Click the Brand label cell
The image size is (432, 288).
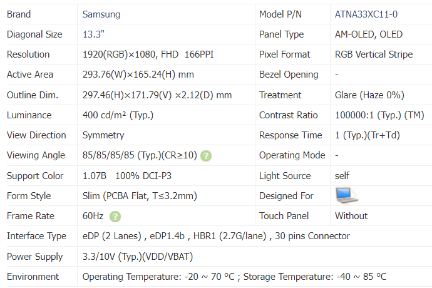point(19,14)
